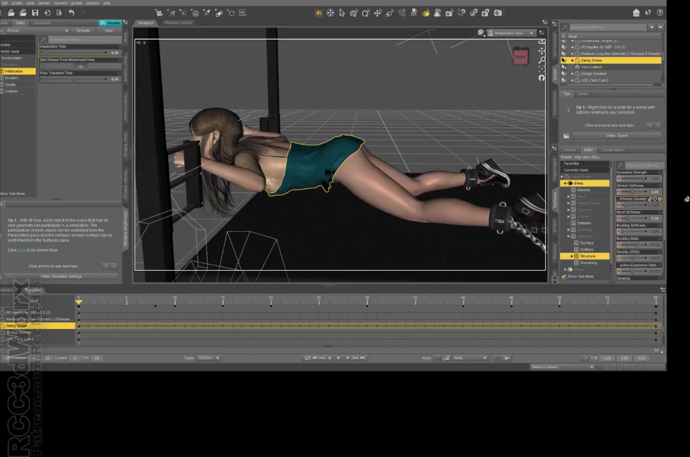Open the Perspective View dropdown

tap(511, 33)
